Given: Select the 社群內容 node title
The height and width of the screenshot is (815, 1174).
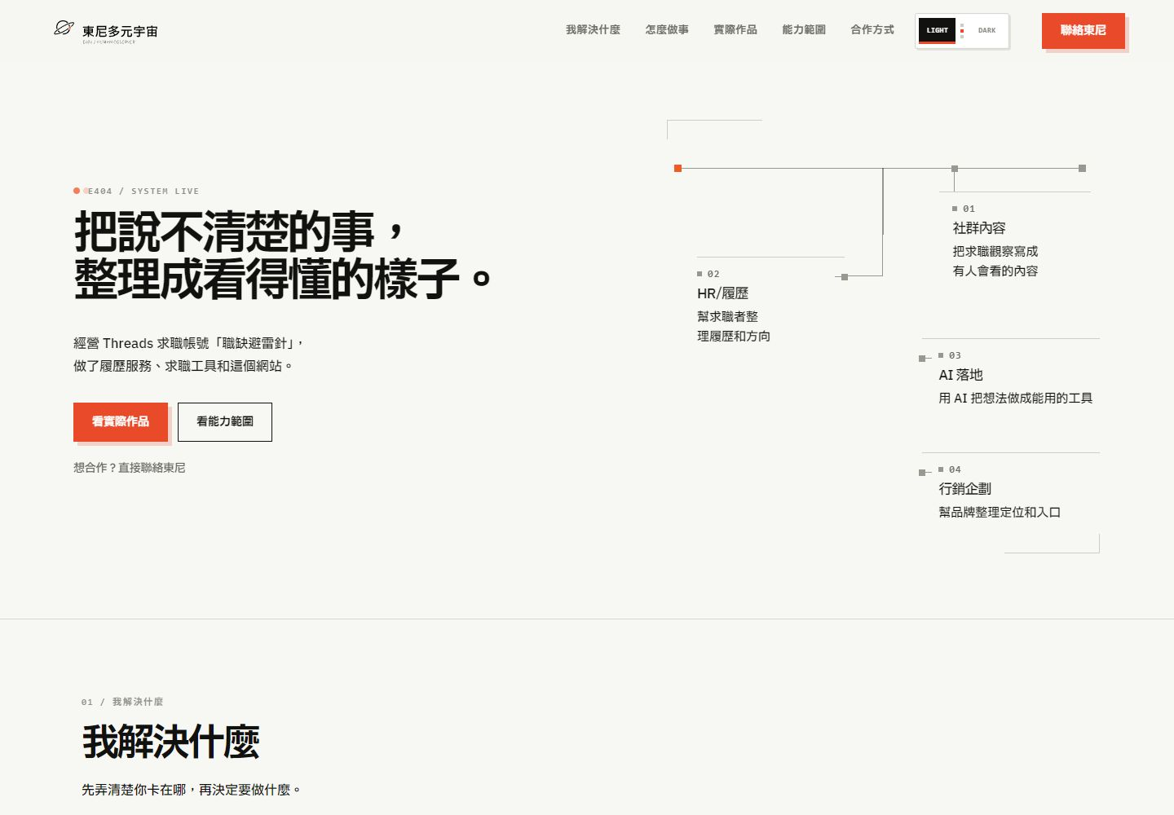Looking at the screenshot, I should click(x=979, y=228).
